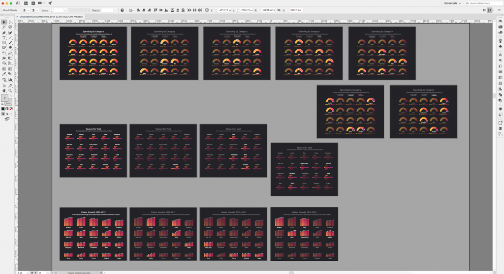Screen dimensions: 504x274
Task: Open the Artboards panel icon
Action: point(501,134)
